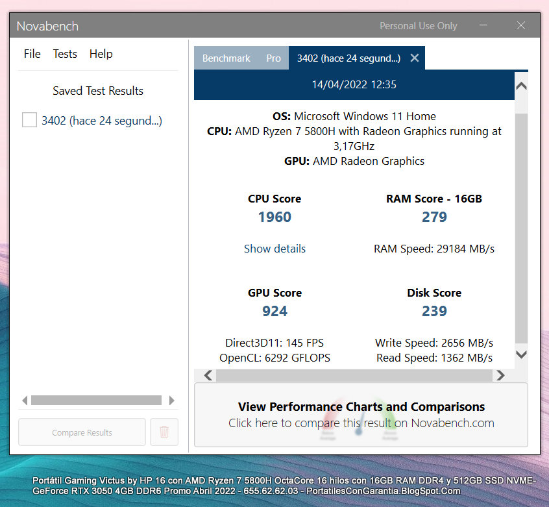
Task: Click the RAM Score - 16GB heading
Action: tap(434, 199)
